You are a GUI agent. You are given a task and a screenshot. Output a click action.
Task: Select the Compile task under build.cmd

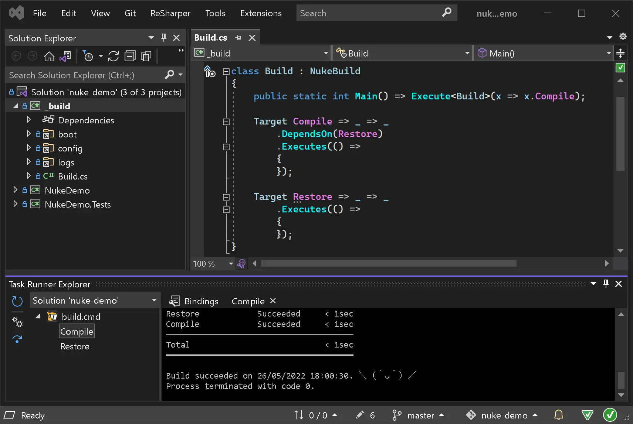[x=77, y=331]
